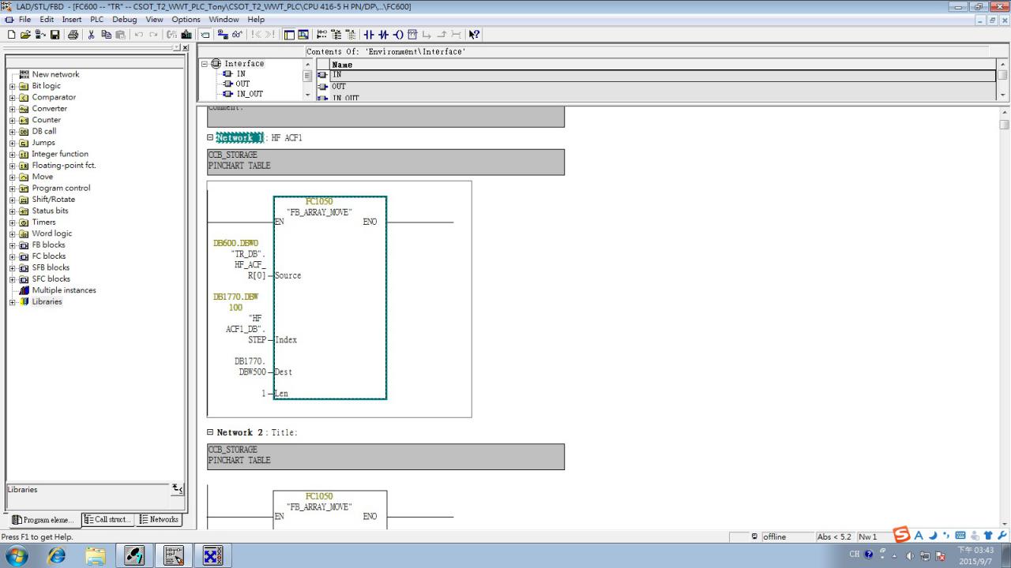Click the Save diskette toolbar icon

click(x=55, y=35)
